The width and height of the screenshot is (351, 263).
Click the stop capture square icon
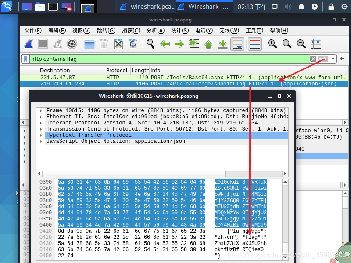(43, 44)
